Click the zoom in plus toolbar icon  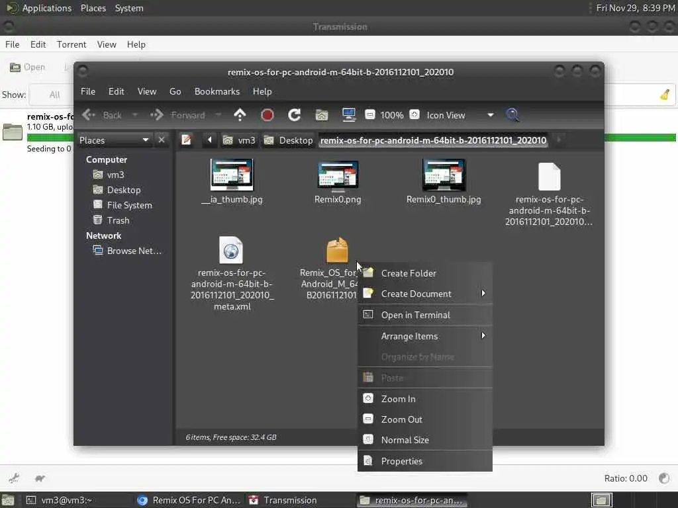tap(414, 115)
